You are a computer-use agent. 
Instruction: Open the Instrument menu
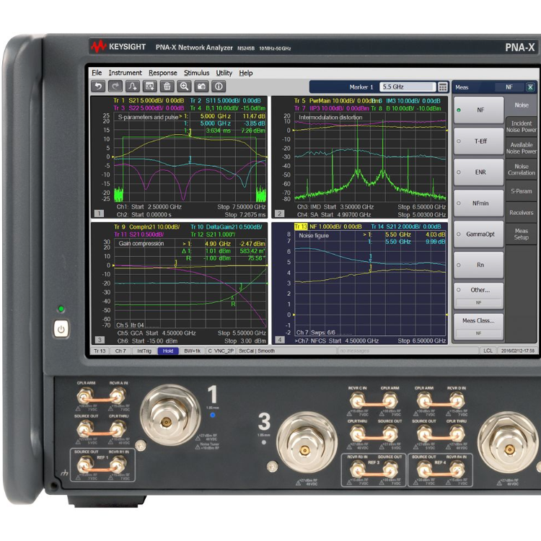coord(126,73)
